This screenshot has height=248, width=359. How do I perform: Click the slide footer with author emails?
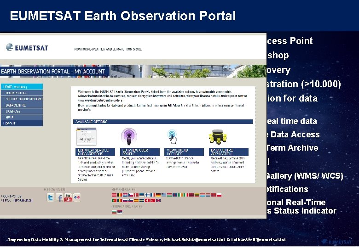(x=147, y=240)
